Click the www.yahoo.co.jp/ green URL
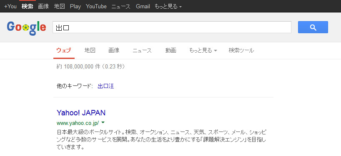341x156 pixels. 78,123
